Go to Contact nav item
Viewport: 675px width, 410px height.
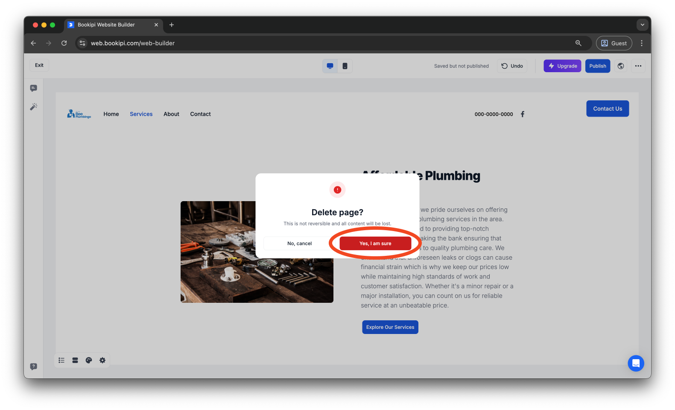[x=200, y=114]
